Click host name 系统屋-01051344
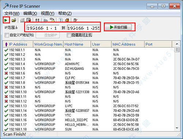The width and height of the screenshot is (183, 139). pyautogui.click(x=77, y=83)
